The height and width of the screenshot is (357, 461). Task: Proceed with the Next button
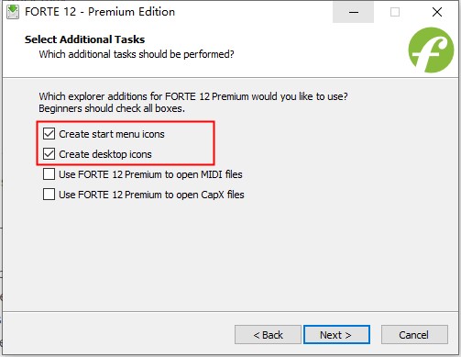click(336, 335)
